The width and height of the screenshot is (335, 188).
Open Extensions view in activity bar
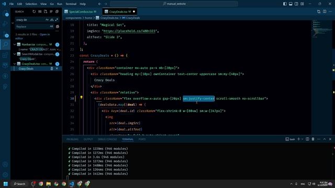coord(5,55)
